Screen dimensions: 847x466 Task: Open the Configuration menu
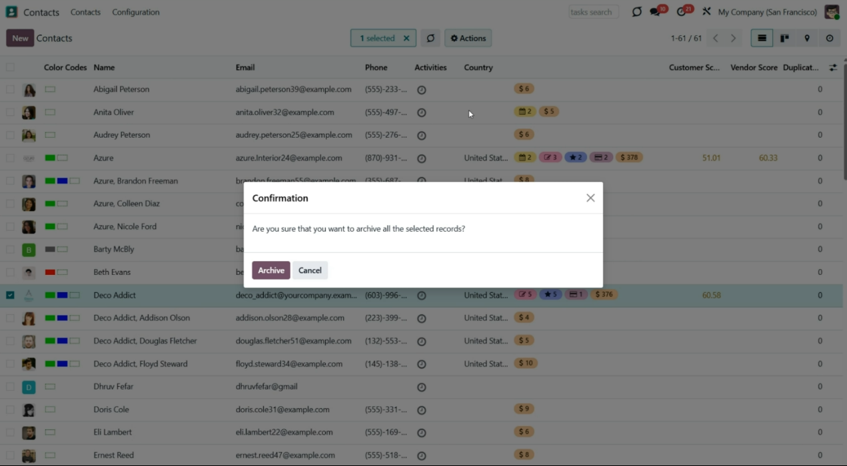tap(135, 12)
